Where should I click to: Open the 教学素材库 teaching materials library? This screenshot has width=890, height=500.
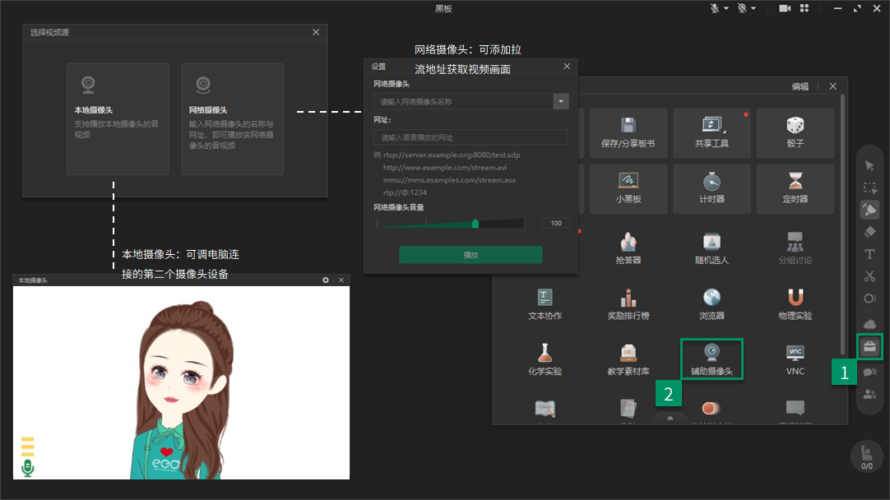(628, 360)
